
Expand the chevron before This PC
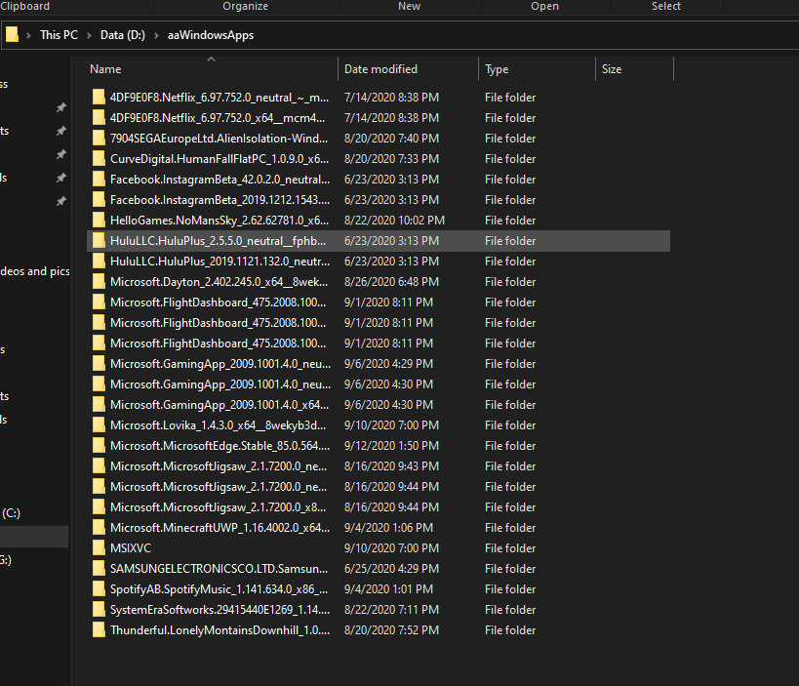click(28, 35)
